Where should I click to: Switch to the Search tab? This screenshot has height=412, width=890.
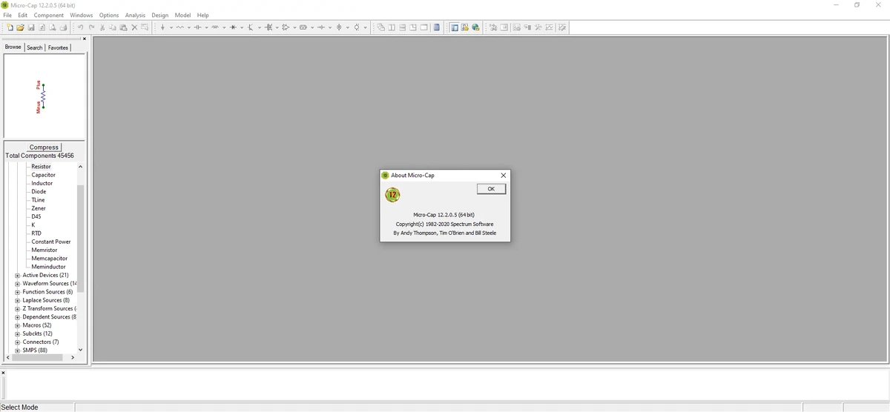coord(35,47)
